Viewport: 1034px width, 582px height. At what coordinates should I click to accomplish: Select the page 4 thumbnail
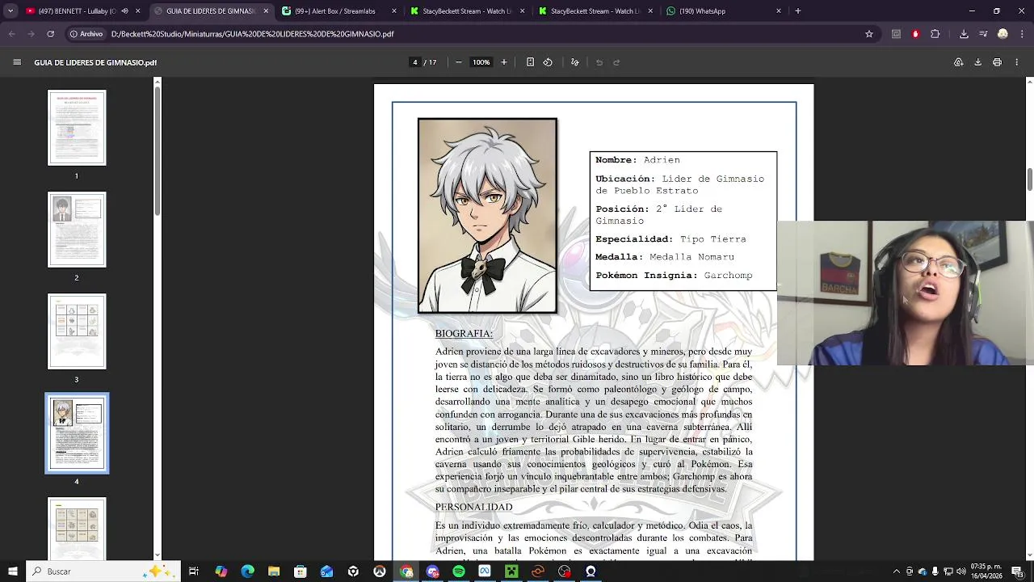point(77,433)
